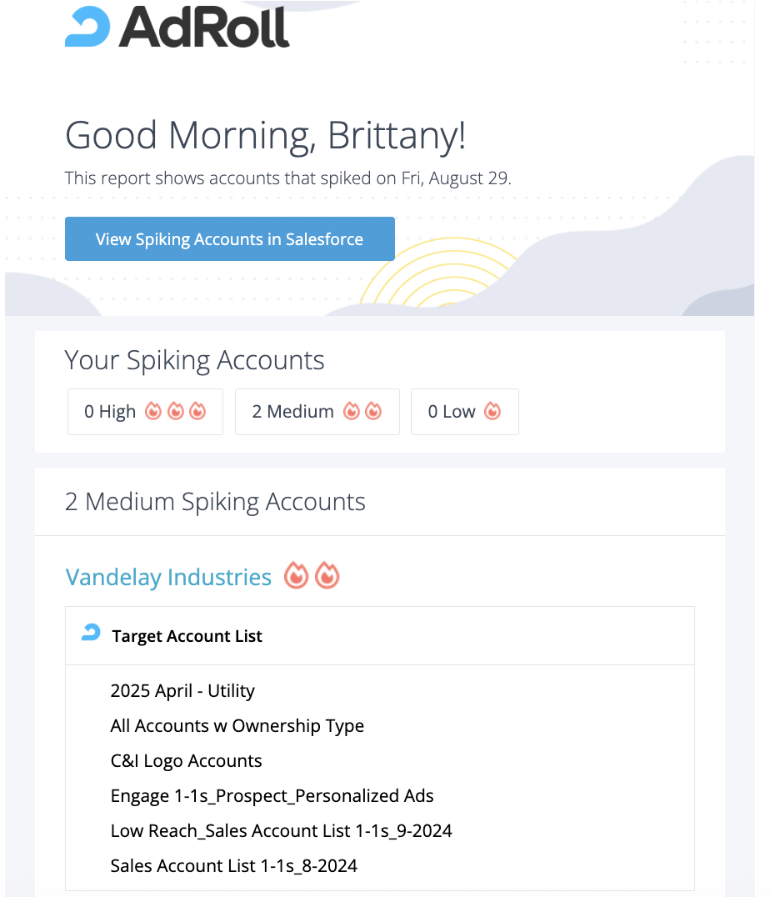Open the Vandelay Industries account link
This screenshot has width=770, height=897.
click(x=168, y=577)
